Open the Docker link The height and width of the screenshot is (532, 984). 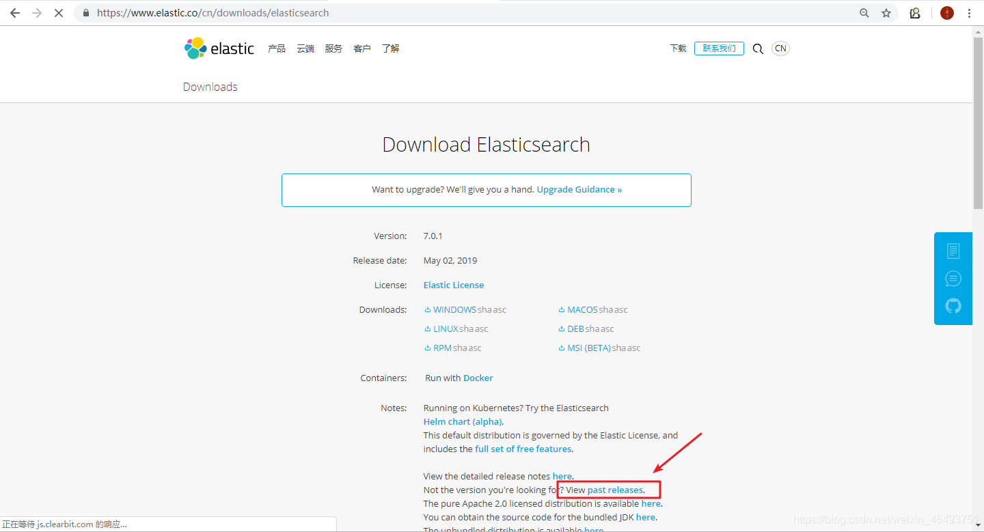(478, 378)
